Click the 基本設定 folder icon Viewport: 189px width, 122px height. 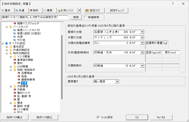pyautogui.click(x=11, y=47)
